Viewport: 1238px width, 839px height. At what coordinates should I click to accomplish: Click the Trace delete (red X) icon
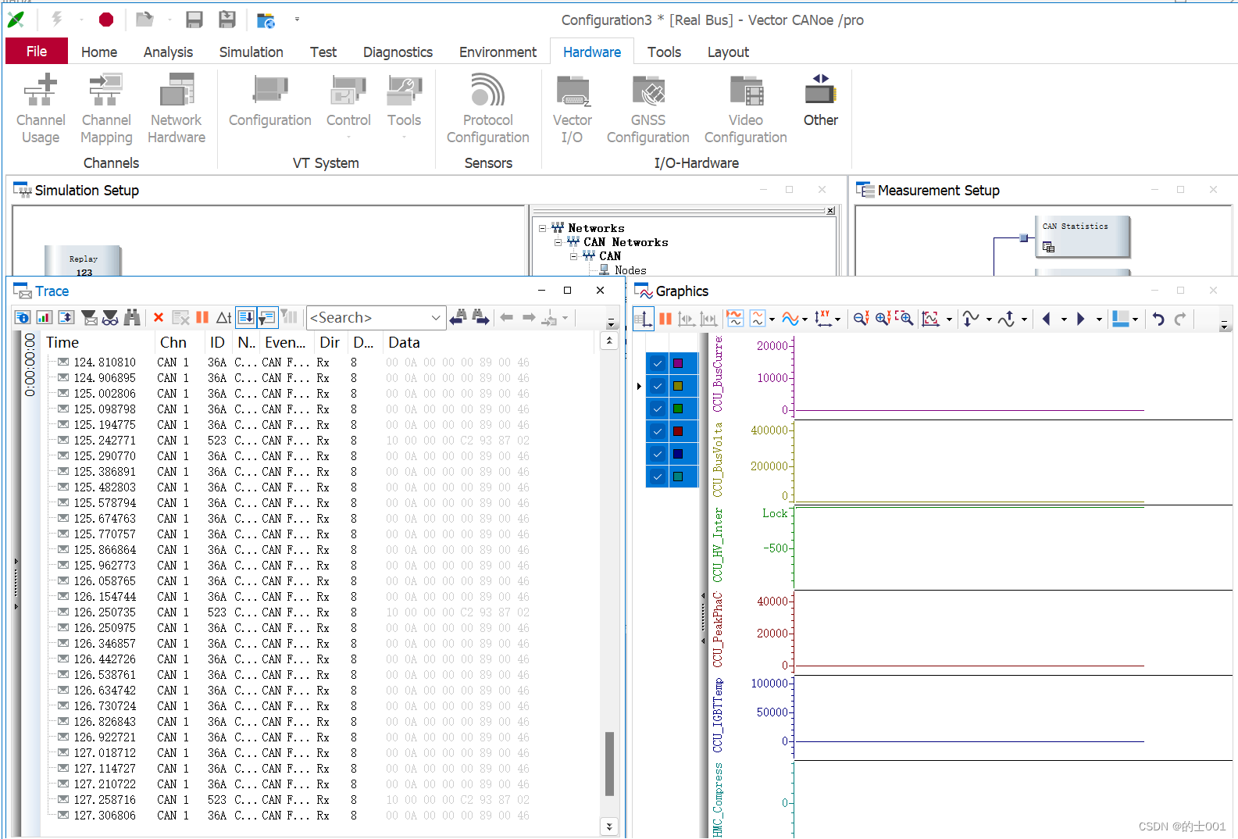pos(159,317)
